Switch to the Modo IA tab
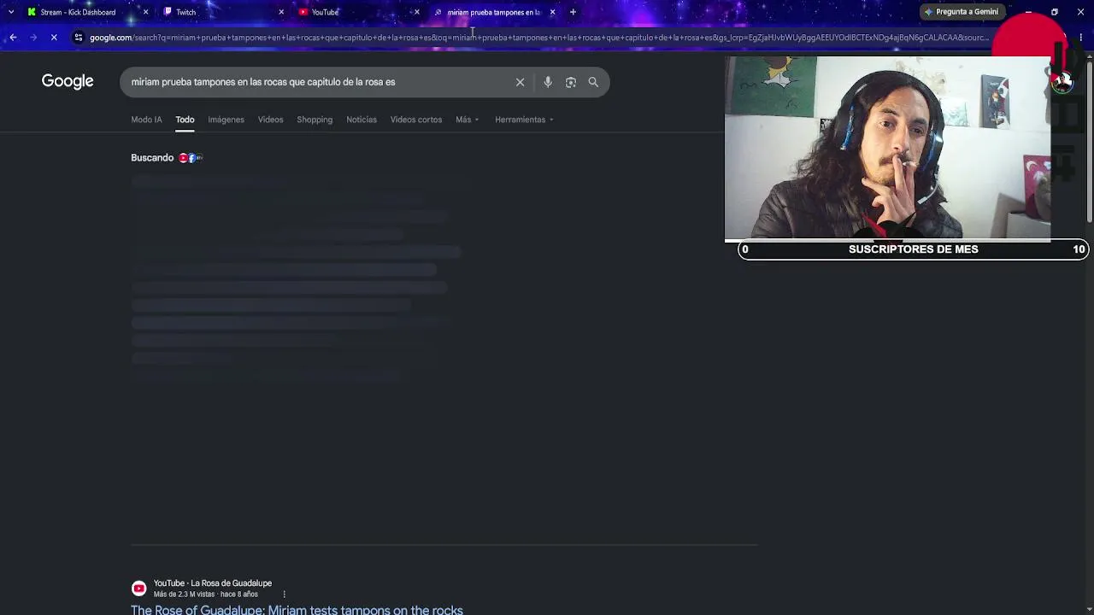This screenshot has height=615, width=1094. pyautogui.click(x=146, y=120)
